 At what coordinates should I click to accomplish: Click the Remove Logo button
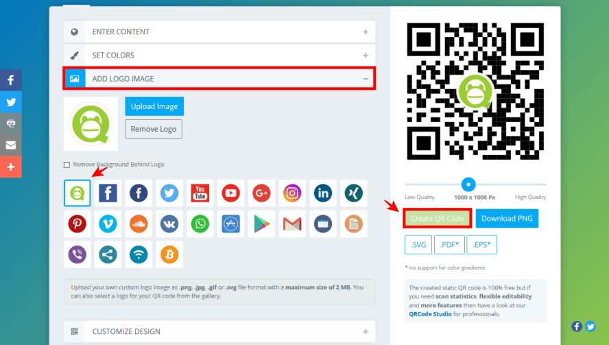point(154,129)
